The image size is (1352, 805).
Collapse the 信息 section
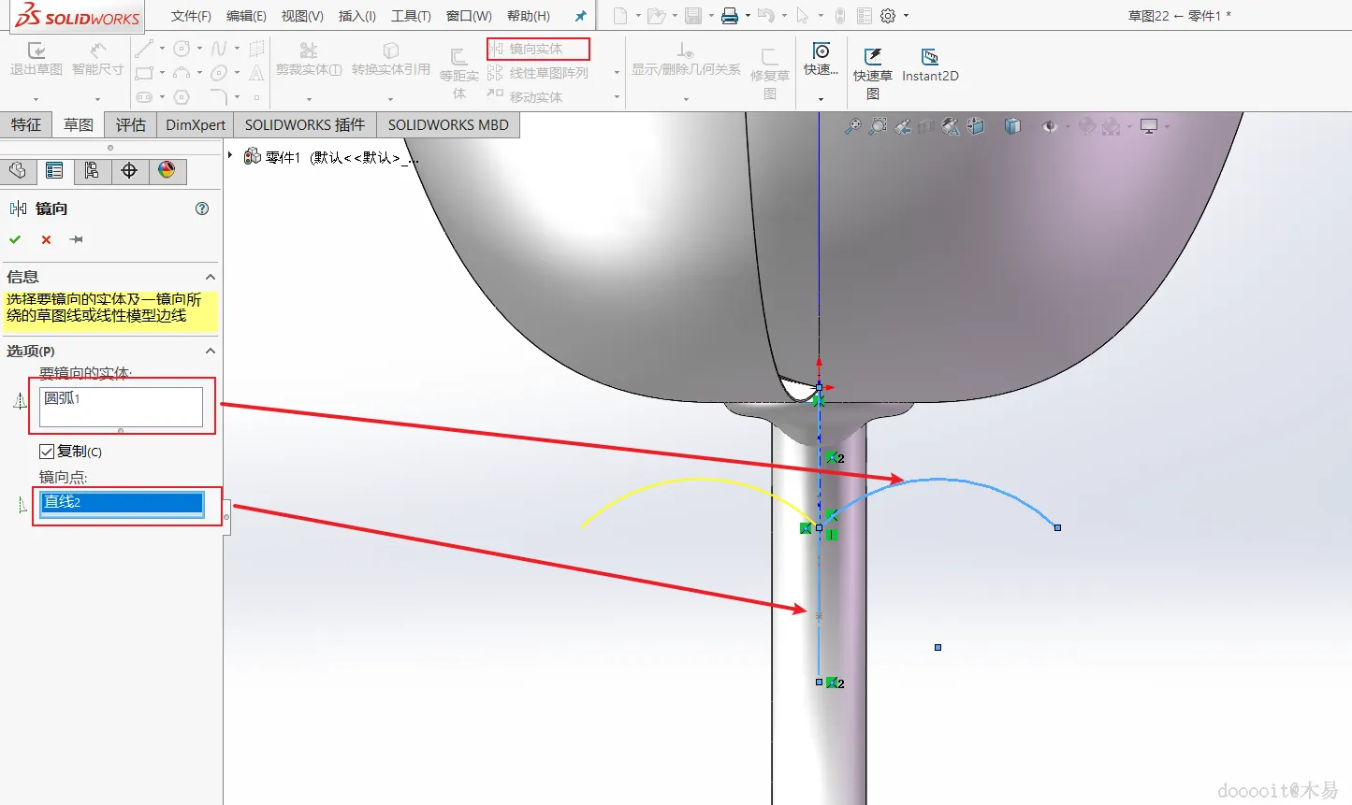tap(211, 277)
